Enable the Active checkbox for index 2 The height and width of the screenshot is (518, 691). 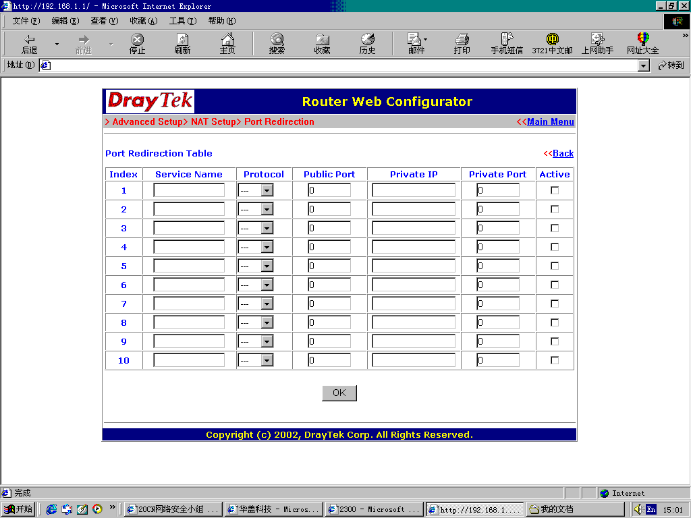click(x=555, y=209)
